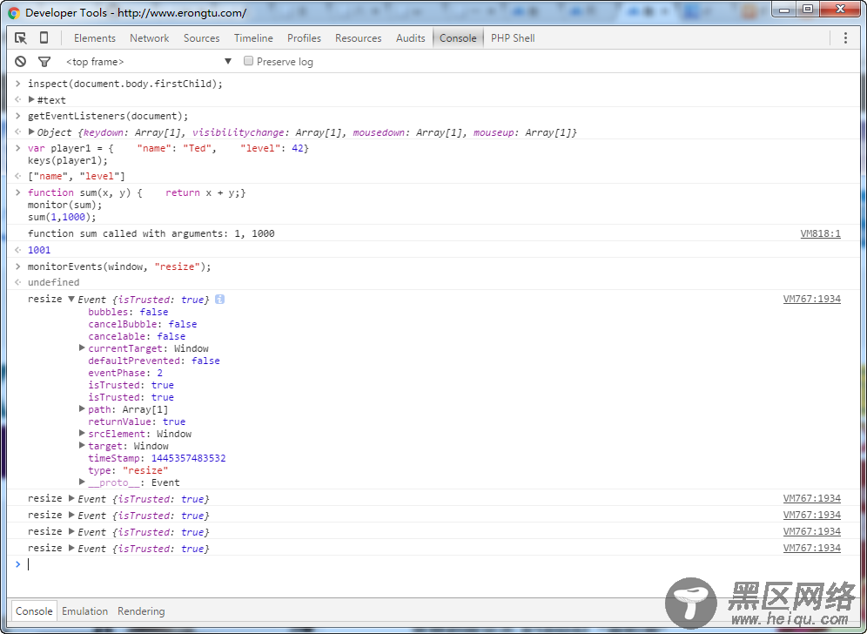
Task: Expand srcElement: Window property
Action: (82, 433)
